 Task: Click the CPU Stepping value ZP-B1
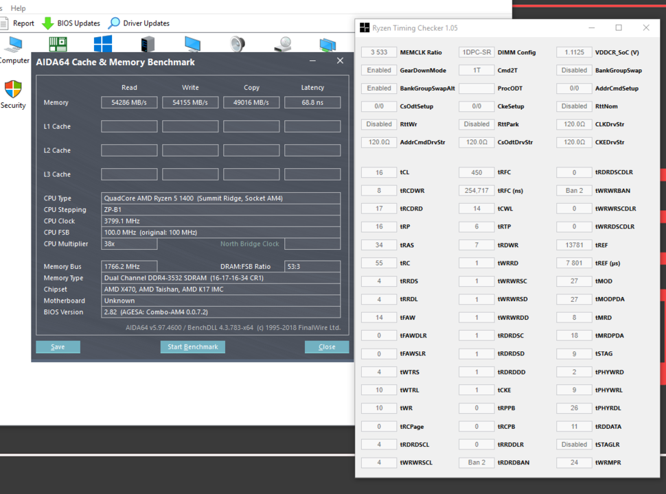tap(221, 210)
